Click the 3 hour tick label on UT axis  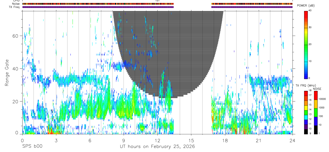coord(56,140)
